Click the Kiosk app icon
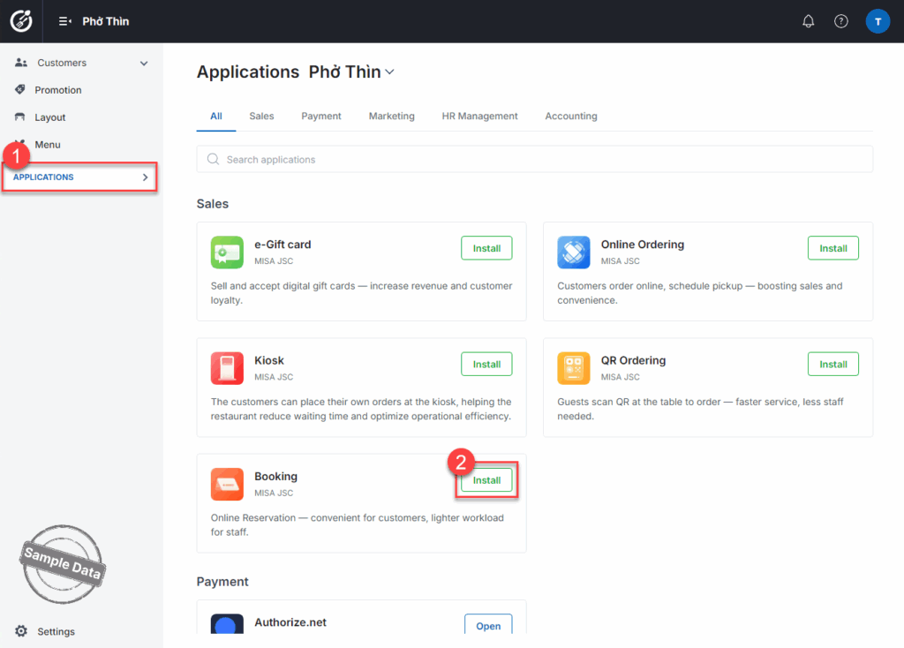 coord(227,368)
